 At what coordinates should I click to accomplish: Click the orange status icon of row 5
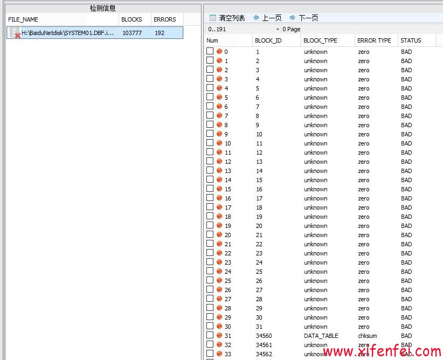coord(219,97)
